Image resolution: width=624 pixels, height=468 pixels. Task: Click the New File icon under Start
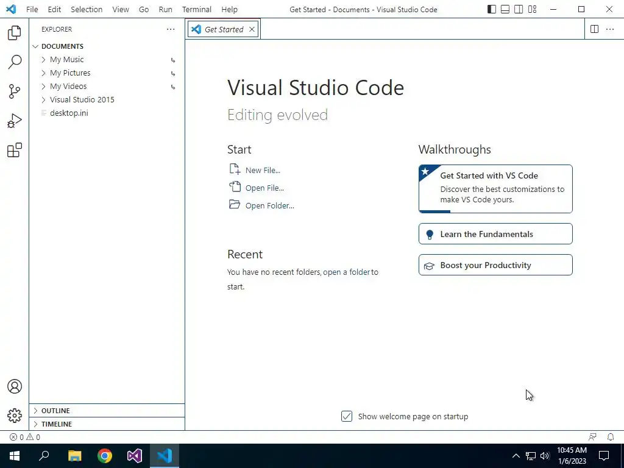235,169
